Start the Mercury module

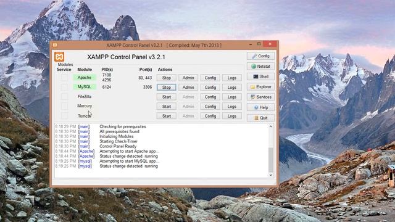[166, 107]
